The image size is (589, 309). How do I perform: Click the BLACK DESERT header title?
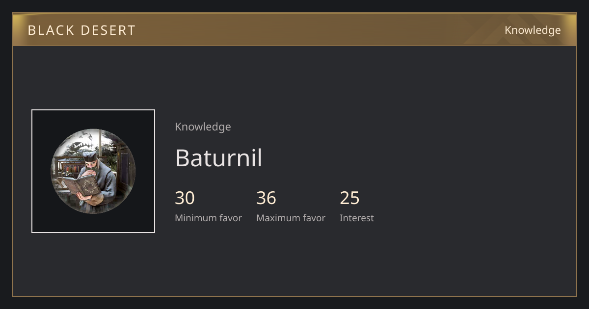tap(81, 30)
